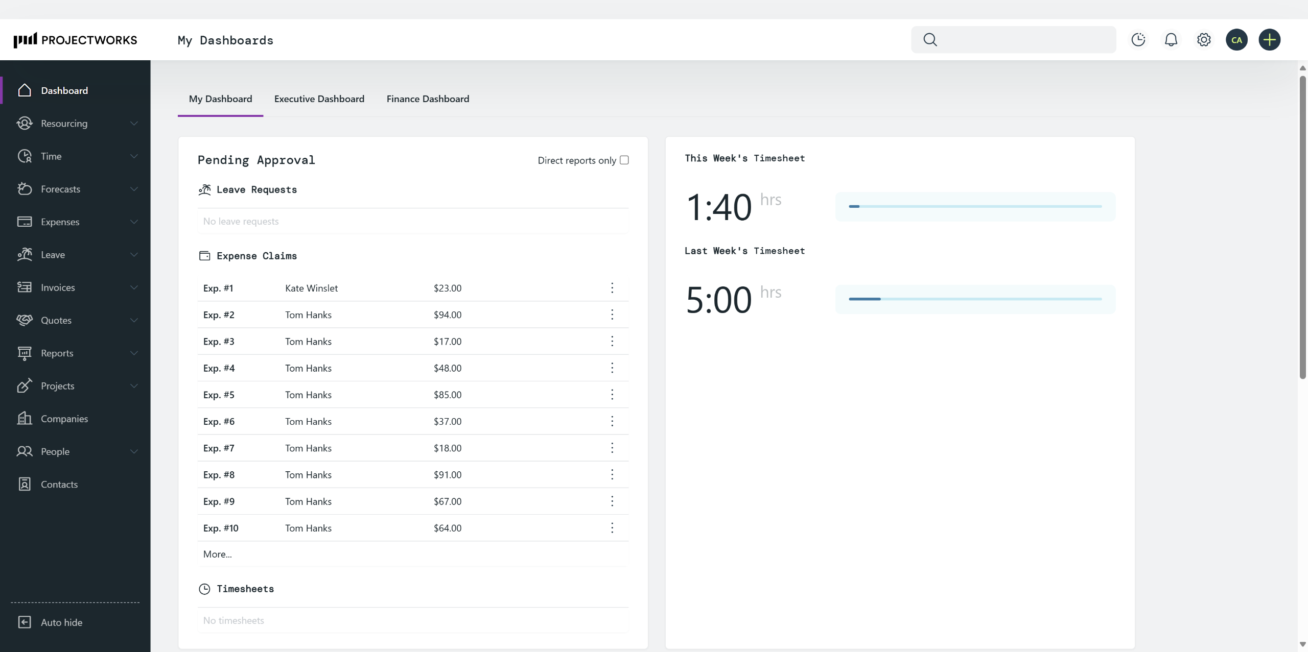Open the three-dot menu for Exp. #10
The height and width of the screenshot is (652, 1308).
pyautogui.click(x=612, y=528)
